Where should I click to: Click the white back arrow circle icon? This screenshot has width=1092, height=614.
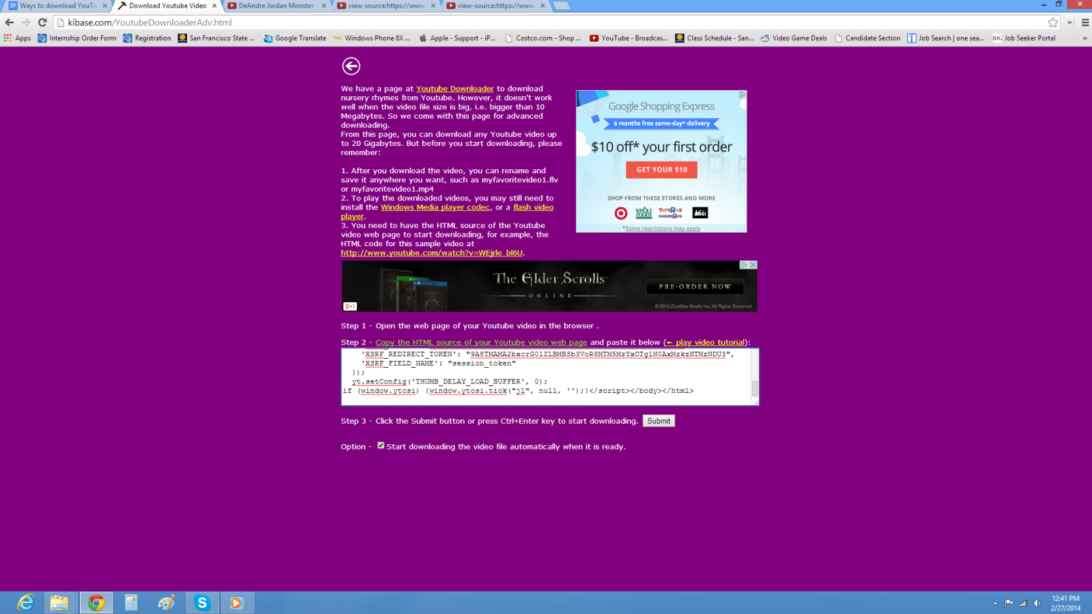click(x=351, y=66)
